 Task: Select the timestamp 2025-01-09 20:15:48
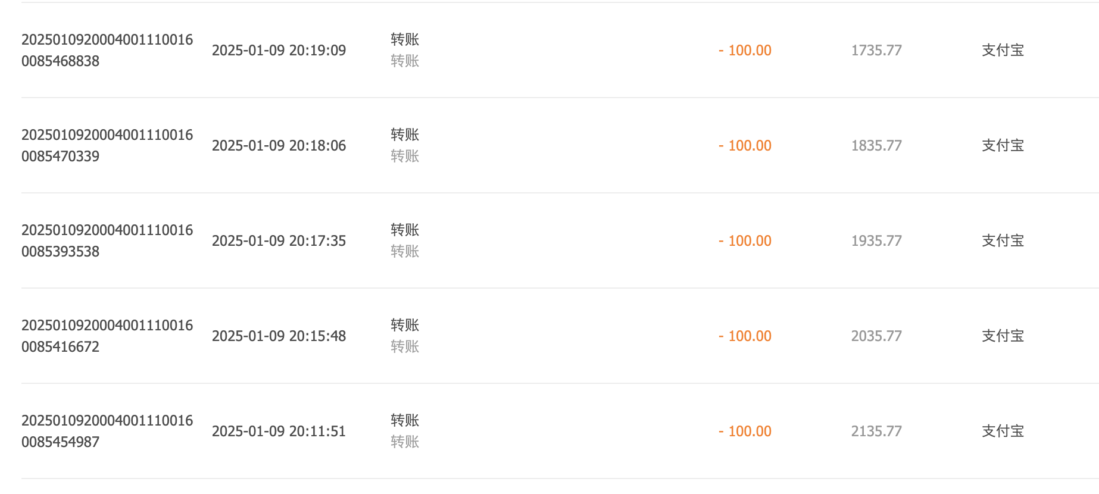click(279, 336)
